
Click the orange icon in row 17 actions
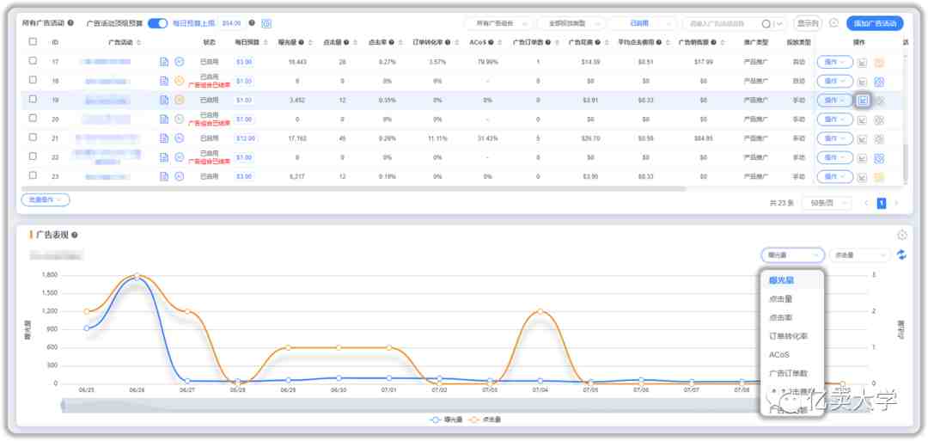coord(879,62)
